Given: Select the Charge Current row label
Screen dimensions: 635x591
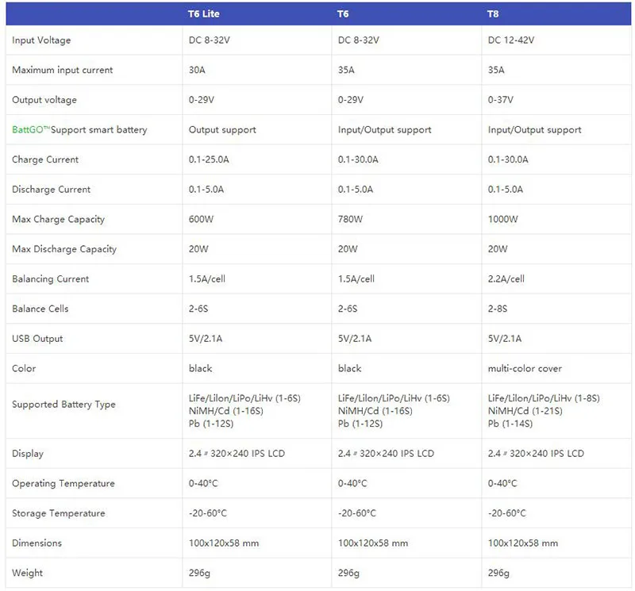Looking at the screenshot, I should pyautogui.click(x=45, y=159).
